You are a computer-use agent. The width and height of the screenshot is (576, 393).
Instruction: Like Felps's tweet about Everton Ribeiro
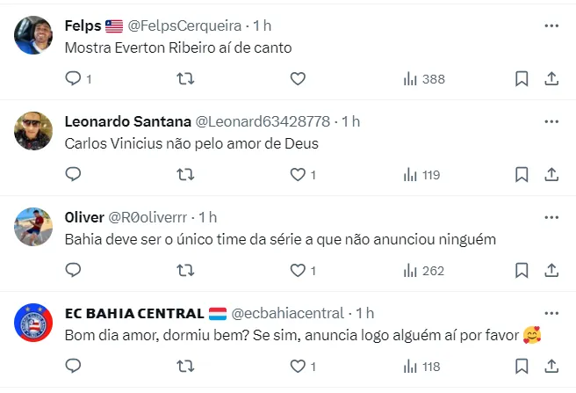point(298,79)
